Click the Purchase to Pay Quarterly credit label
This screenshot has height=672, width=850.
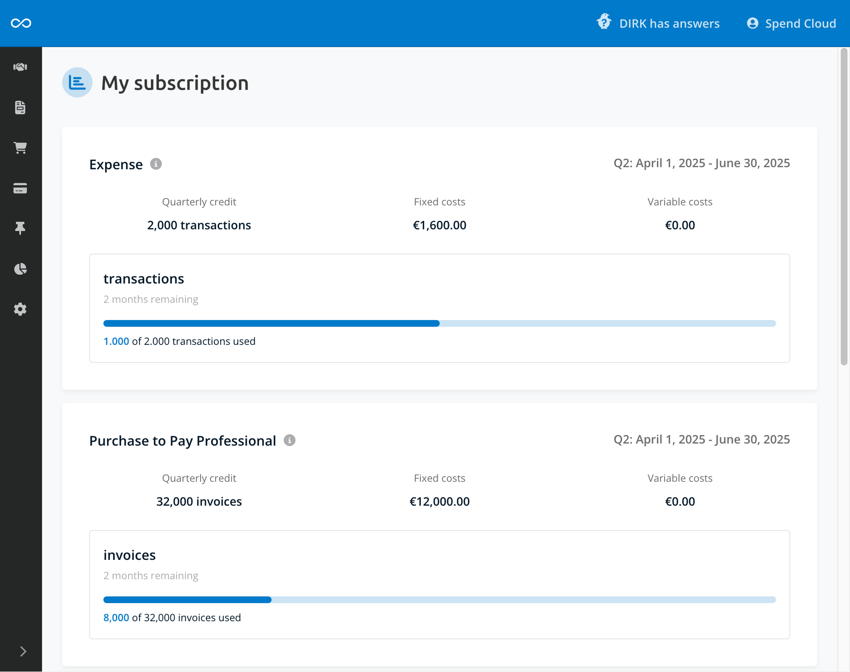tap(199, 478)
